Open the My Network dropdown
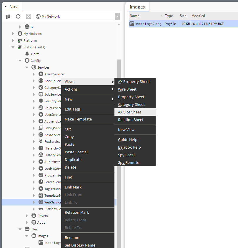 pos(117,17)
